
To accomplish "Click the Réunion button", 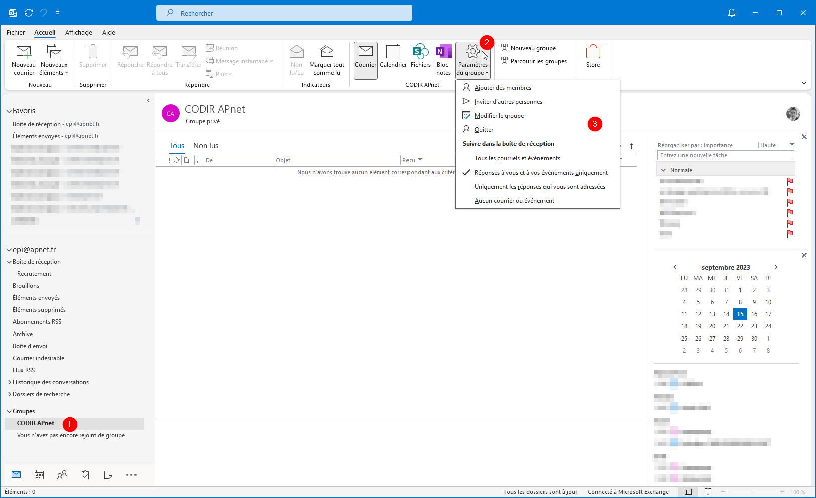I will [222, 48].
